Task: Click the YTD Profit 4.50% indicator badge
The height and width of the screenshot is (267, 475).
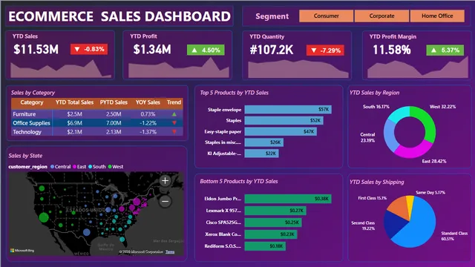Action: (206, 50)
